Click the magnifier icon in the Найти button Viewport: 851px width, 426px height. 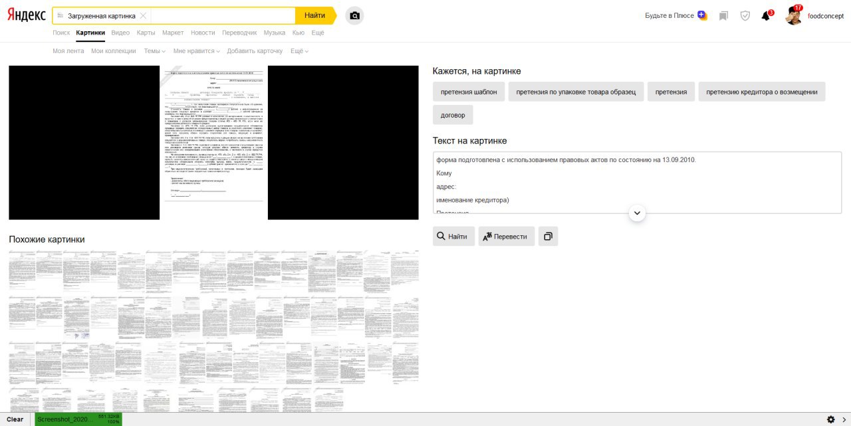[441, 236]
